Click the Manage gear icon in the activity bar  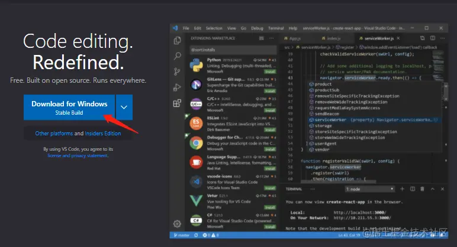(x=177, y=224)
